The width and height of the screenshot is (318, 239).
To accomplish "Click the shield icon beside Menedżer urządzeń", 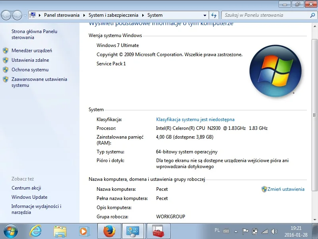I will [x=6, y=50].
